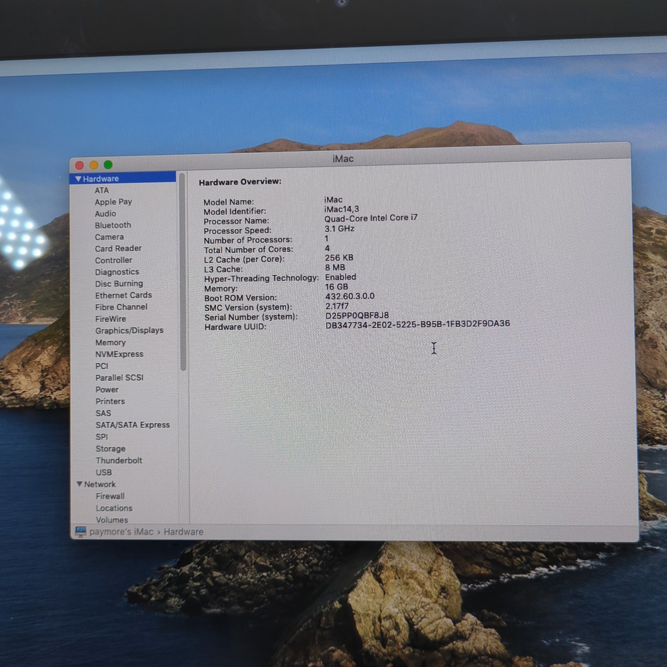Screen dimensions: 667x667
Task: Click the iMac window title
Action: pos(343,159)
